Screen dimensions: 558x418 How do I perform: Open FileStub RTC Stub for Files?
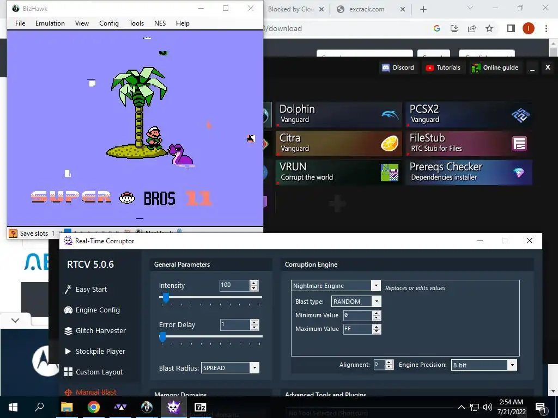[469, 143]
